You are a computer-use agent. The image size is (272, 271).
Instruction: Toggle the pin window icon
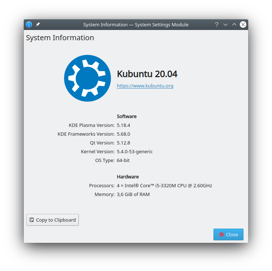click(38, 25)
